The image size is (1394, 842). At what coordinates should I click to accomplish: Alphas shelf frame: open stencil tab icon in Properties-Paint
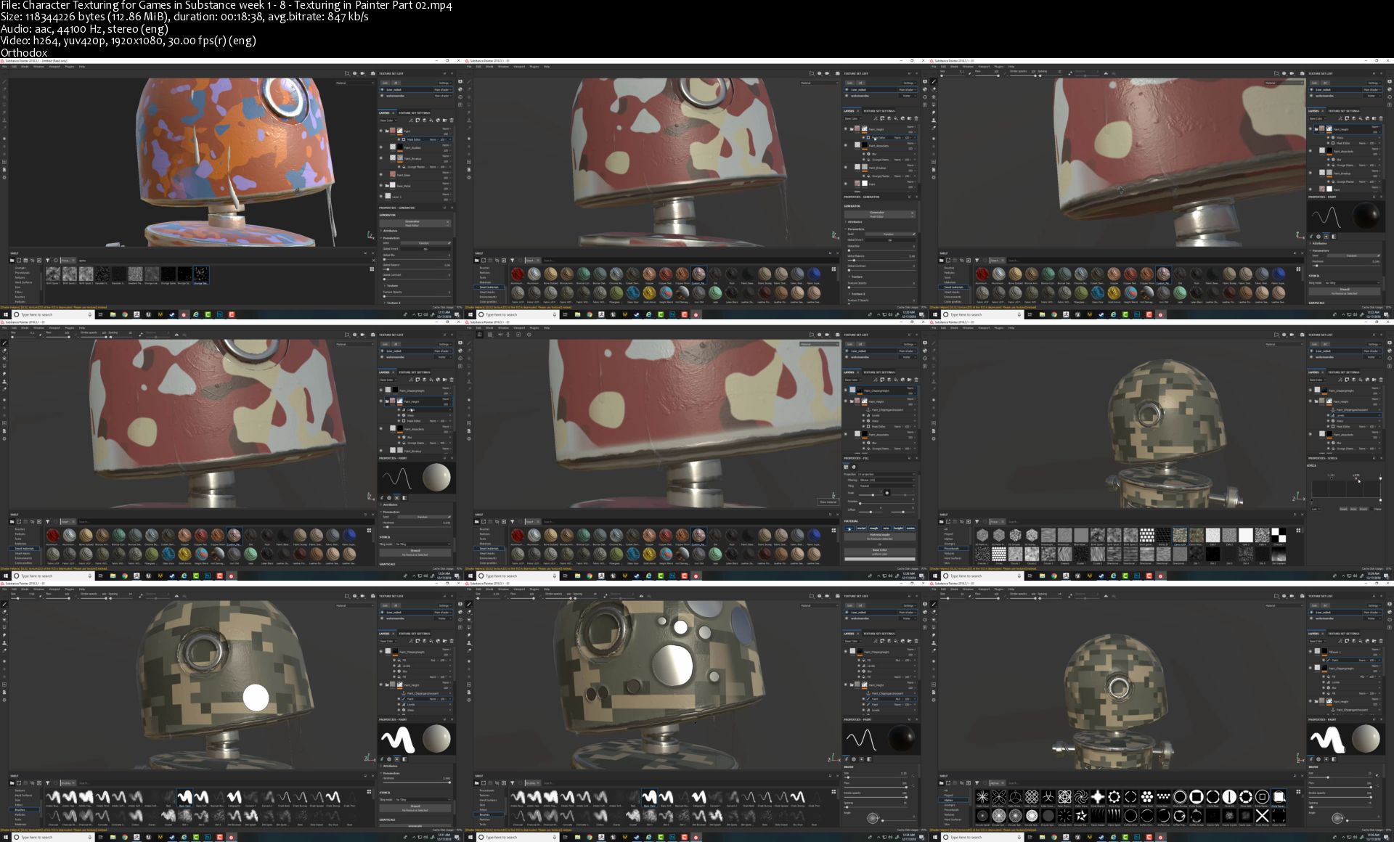pos(1326,759)
